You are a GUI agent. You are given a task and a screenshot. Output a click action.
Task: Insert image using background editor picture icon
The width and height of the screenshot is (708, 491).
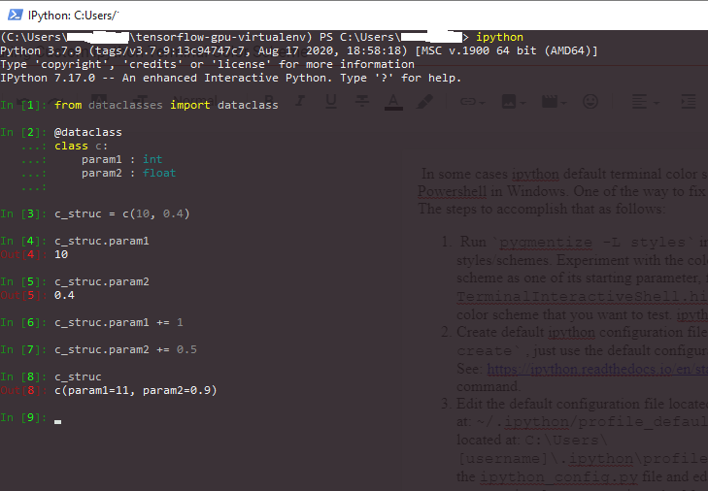(509, 102)
